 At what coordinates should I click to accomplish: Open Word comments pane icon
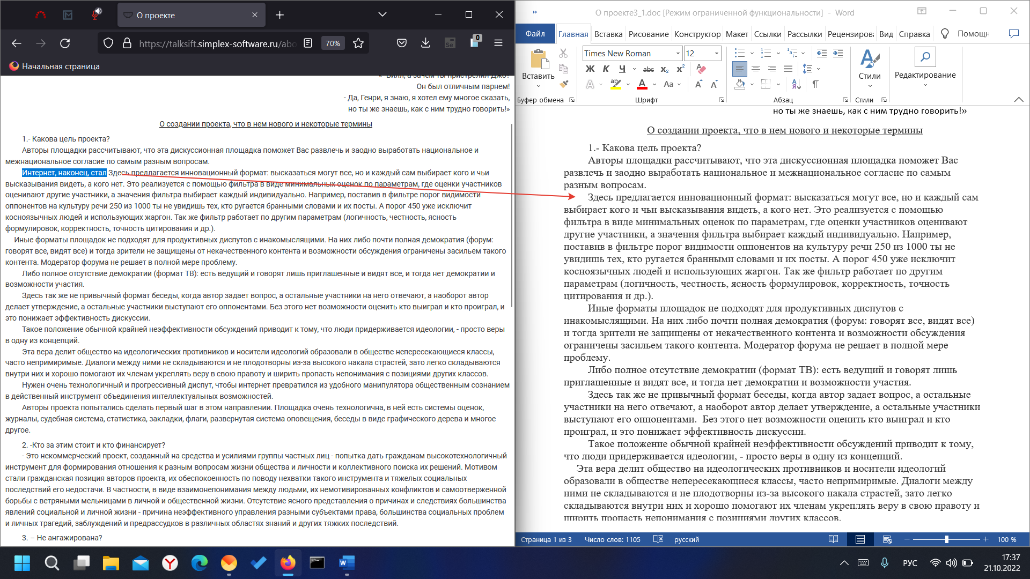pyautogui.click(x=1013, y=34)
